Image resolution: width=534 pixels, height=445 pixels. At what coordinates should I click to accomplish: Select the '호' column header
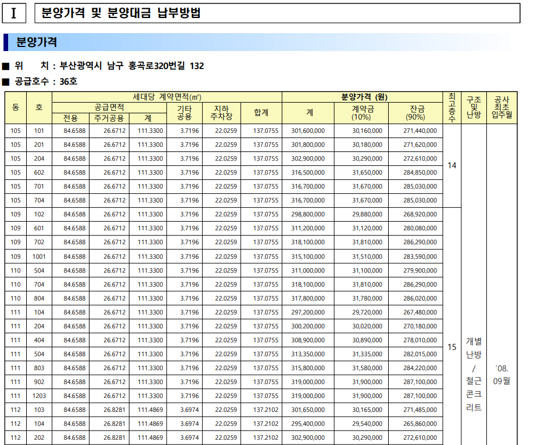[39, 107]
